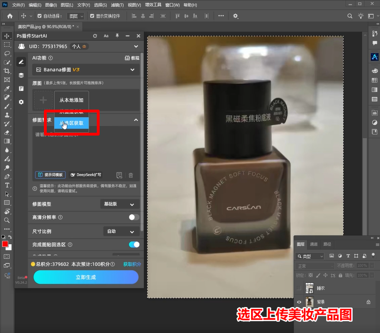This screenshot has height=333, width=380.
Task: Toggle the layer filter on/off switch
Action: click(373, 256)
